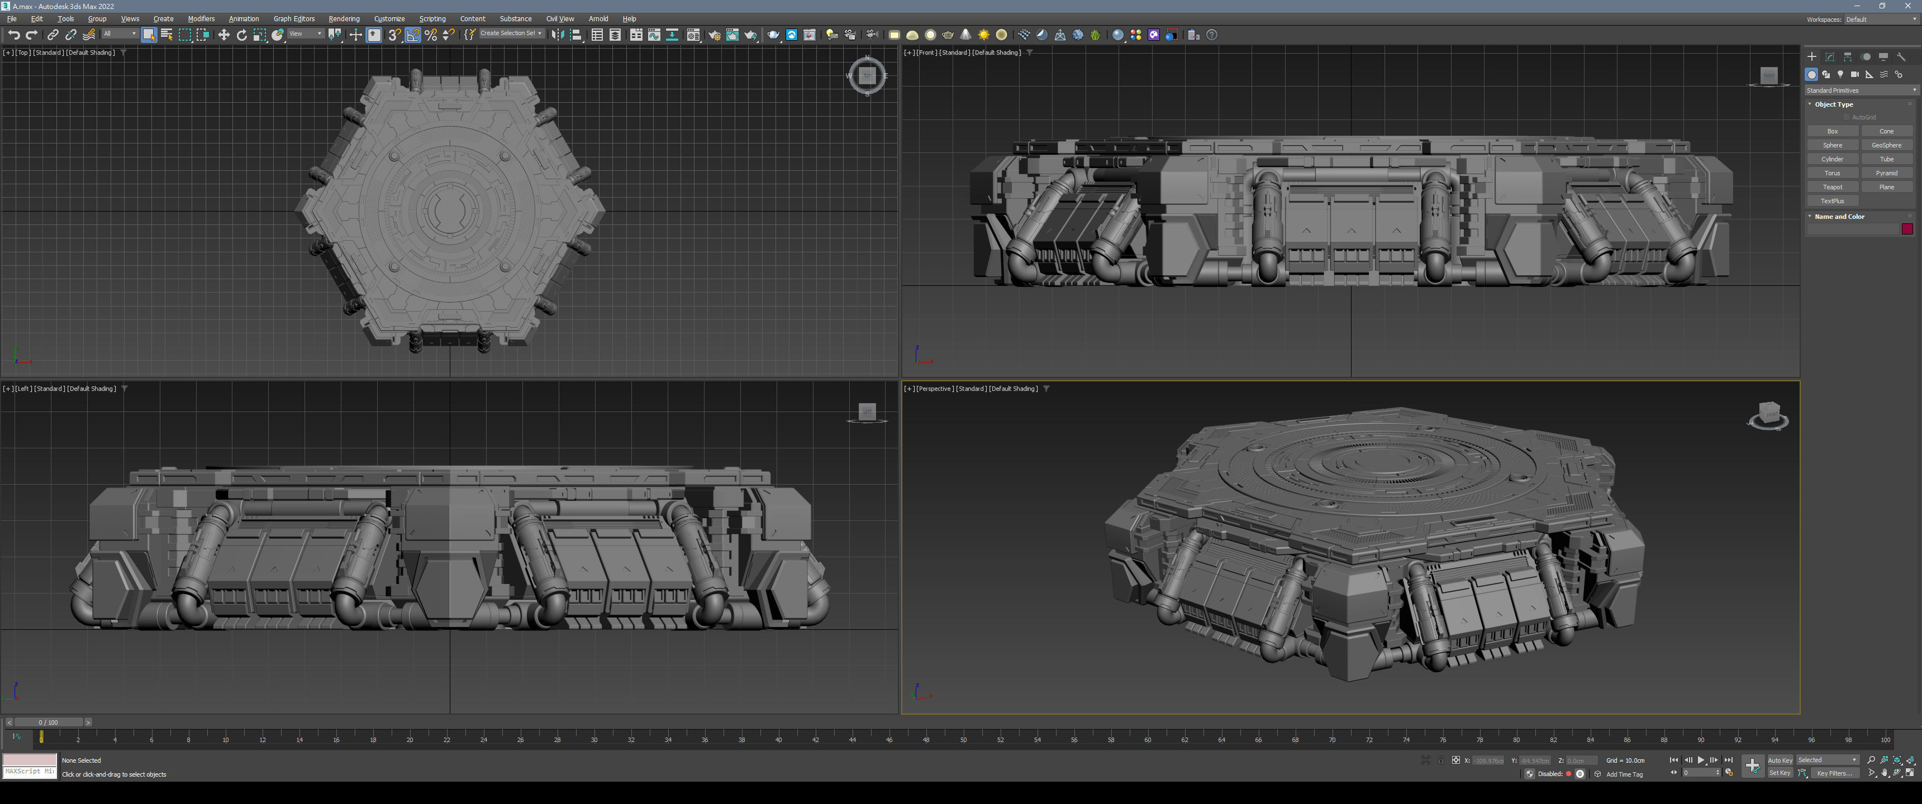Open the Modify panel tab icon
1922x804 pixels.
tap(1829, 57)
